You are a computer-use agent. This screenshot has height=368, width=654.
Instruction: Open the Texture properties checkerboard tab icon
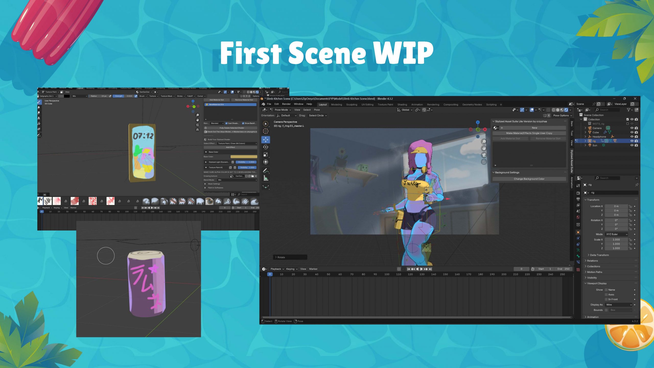578,270
